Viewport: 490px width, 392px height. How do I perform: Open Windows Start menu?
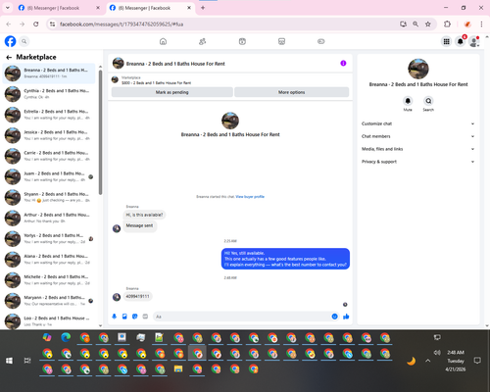(9, 361)
